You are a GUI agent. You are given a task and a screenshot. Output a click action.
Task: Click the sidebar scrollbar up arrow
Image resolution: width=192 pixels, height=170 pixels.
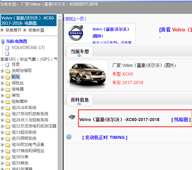click(x=60, y=17)
